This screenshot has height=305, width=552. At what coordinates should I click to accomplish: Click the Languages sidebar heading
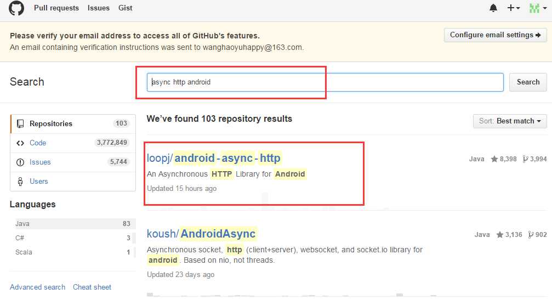[x=33, y=204]
